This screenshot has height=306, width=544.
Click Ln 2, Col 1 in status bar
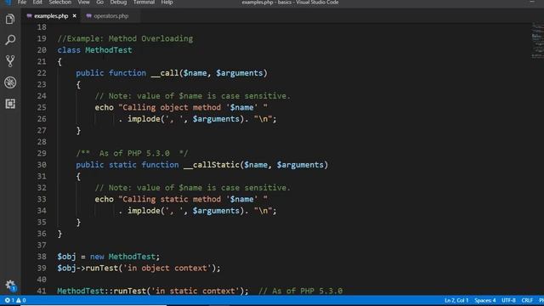pyautogui.click(x=456, y=300)
